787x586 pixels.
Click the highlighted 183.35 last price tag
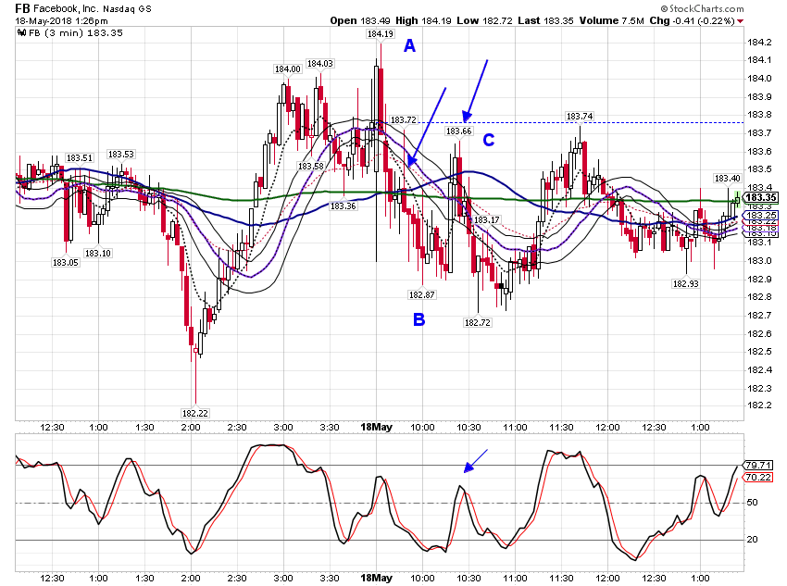[x=760, y=197]
